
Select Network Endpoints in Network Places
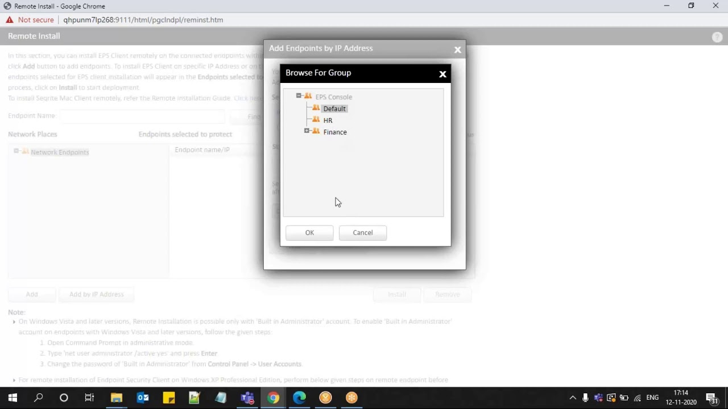tap(60, 152)
